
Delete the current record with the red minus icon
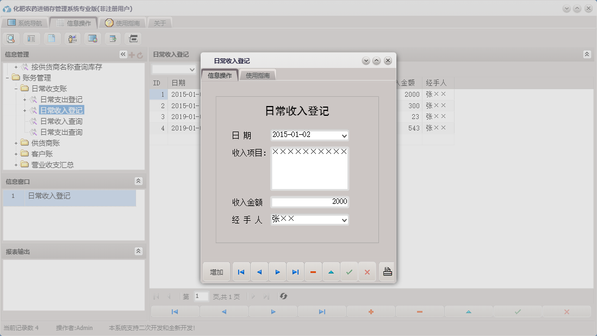pyautogui.click(x=313, y=271)
